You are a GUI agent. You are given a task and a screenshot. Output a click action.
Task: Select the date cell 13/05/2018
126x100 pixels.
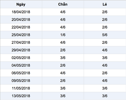coord(21,96)
